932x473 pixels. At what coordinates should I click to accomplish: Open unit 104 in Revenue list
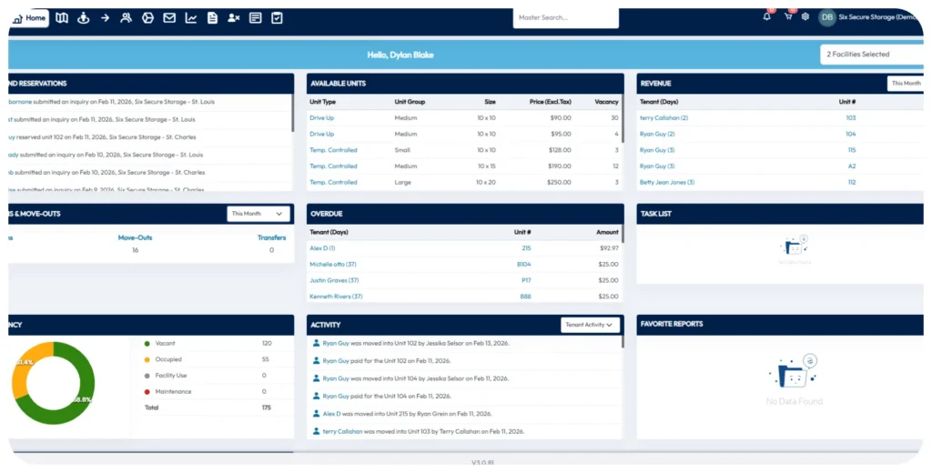851,134
